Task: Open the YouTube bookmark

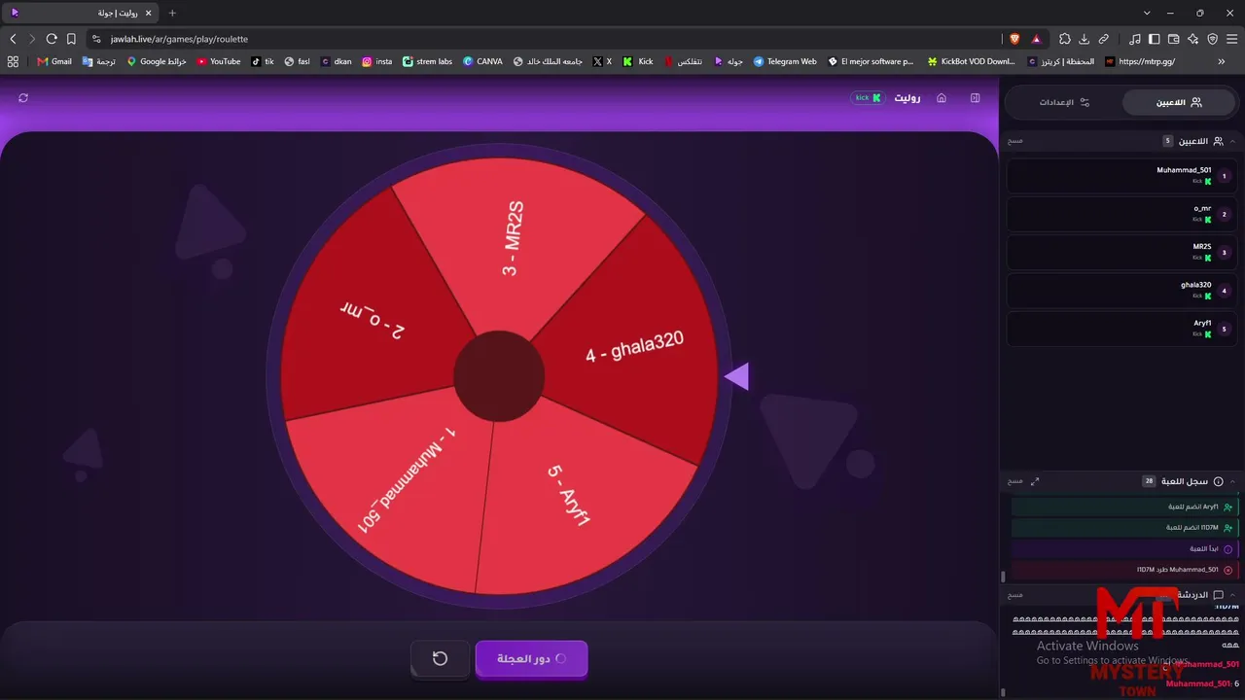Action: click(218, 61)
